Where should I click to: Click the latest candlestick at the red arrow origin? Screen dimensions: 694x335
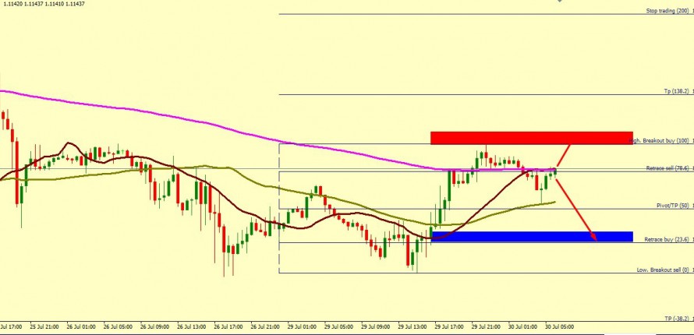tap(555, 171)
